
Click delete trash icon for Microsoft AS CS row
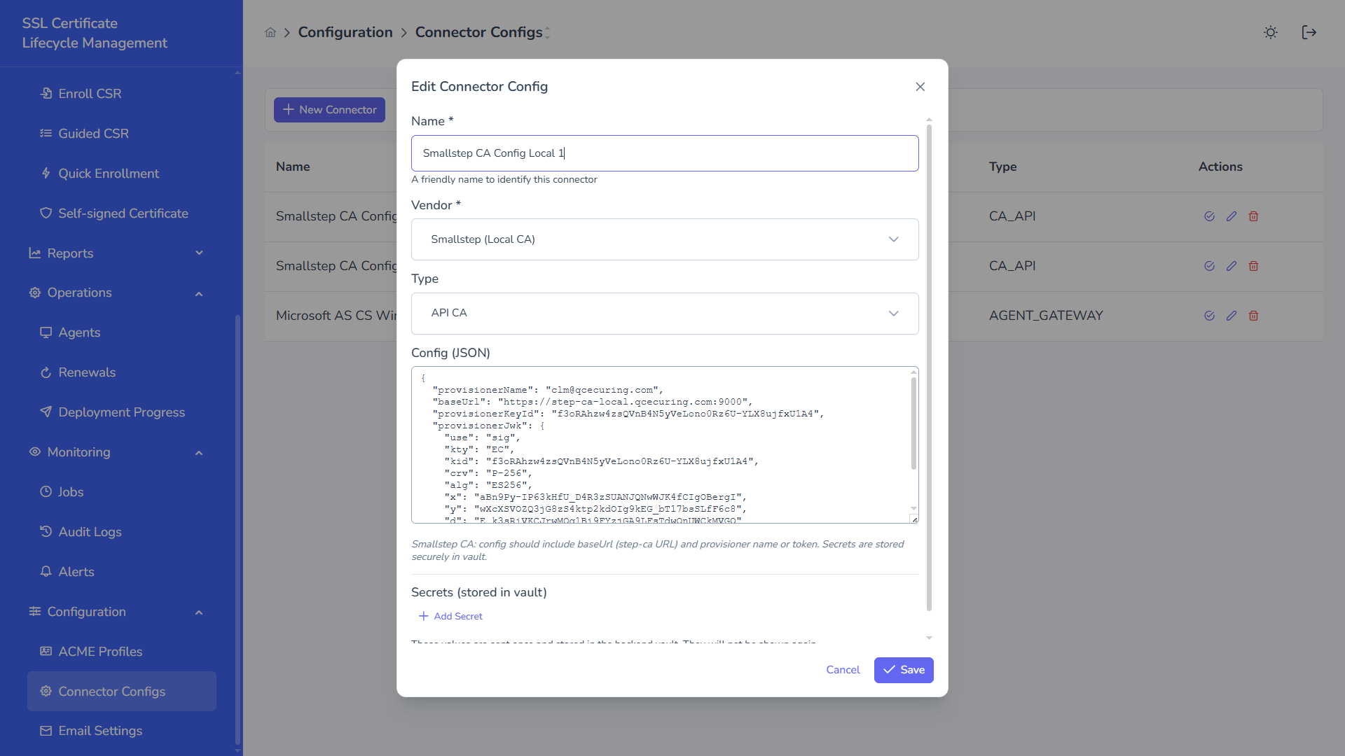(x=1253, y=316)
